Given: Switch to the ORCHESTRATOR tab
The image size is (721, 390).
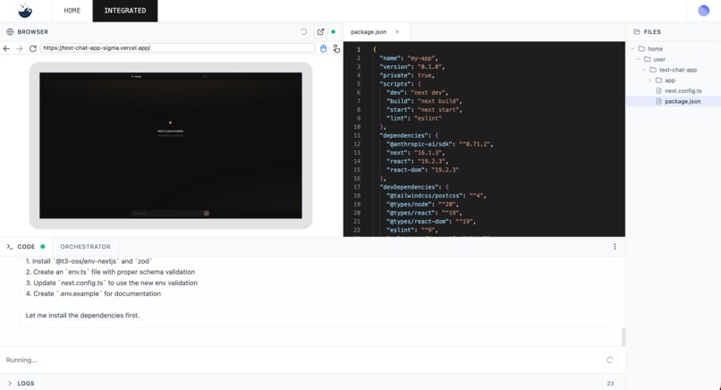Looking at the screenshot, I should click(85, 247).
